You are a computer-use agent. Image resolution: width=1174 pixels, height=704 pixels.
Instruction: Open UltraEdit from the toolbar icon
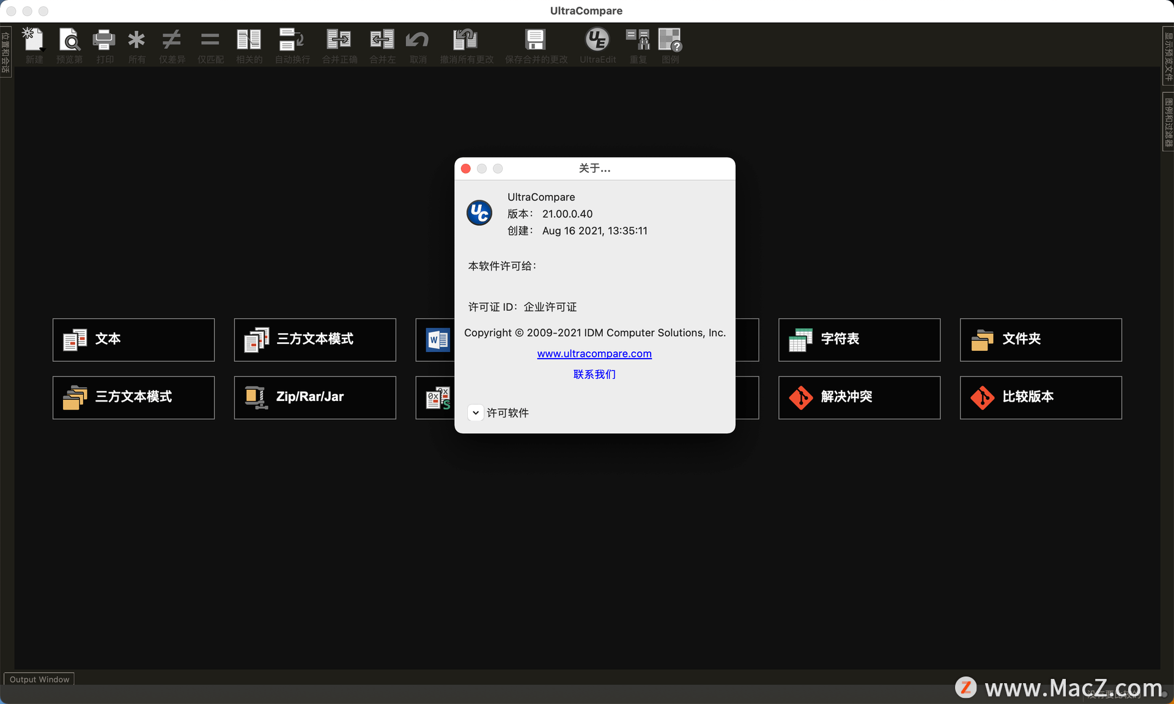[597, 40]
